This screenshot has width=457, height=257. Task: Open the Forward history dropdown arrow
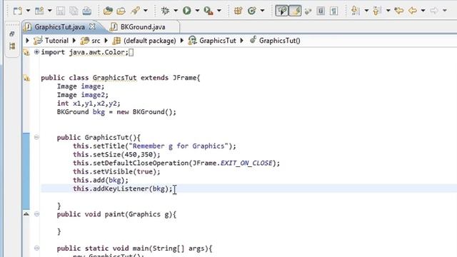pos(445,11)
